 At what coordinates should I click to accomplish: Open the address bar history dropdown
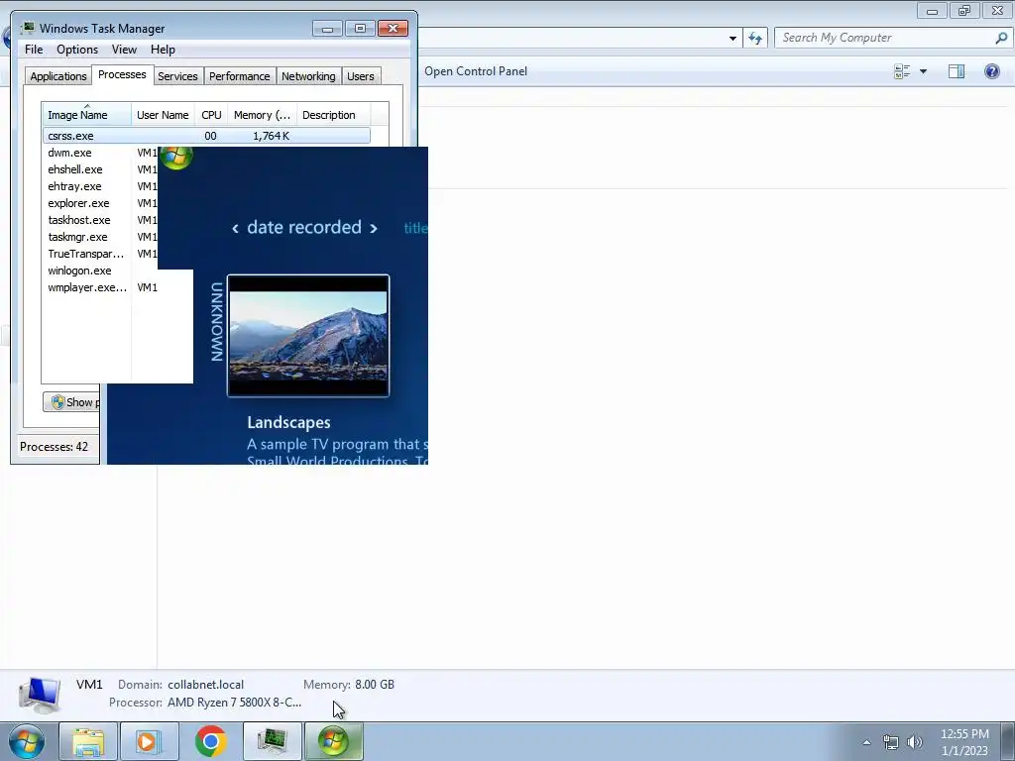[x=733, y=39]
